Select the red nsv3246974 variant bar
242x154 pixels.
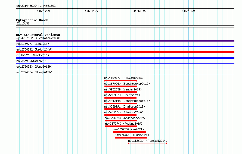coord(121,121)
